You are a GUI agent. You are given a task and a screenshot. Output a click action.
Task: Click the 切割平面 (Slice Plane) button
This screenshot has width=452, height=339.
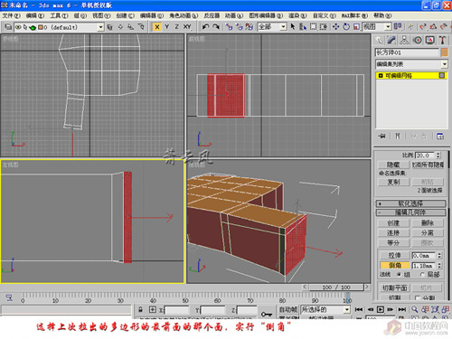pyautogui.click(x=394, y=288)
